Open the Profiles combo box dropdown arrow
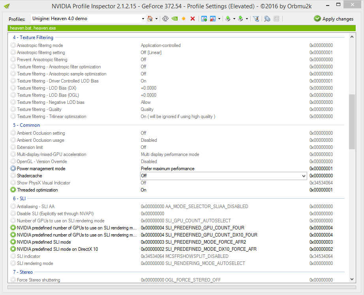Screen dimensions: 364x295 [143, 19]
